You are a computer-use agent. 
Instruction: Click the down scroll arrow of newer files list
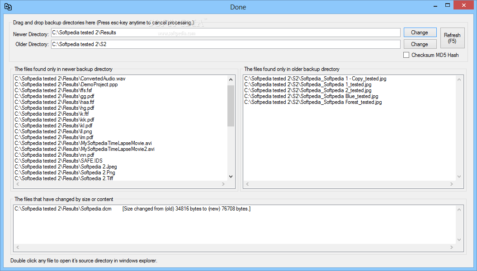click(231, 176)
